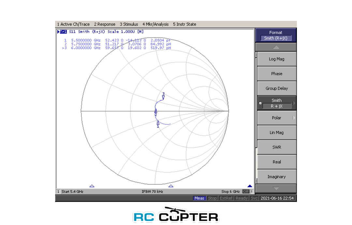Select Phase format
This screenshot has width=352, height=225.
[x=277, y=74]
